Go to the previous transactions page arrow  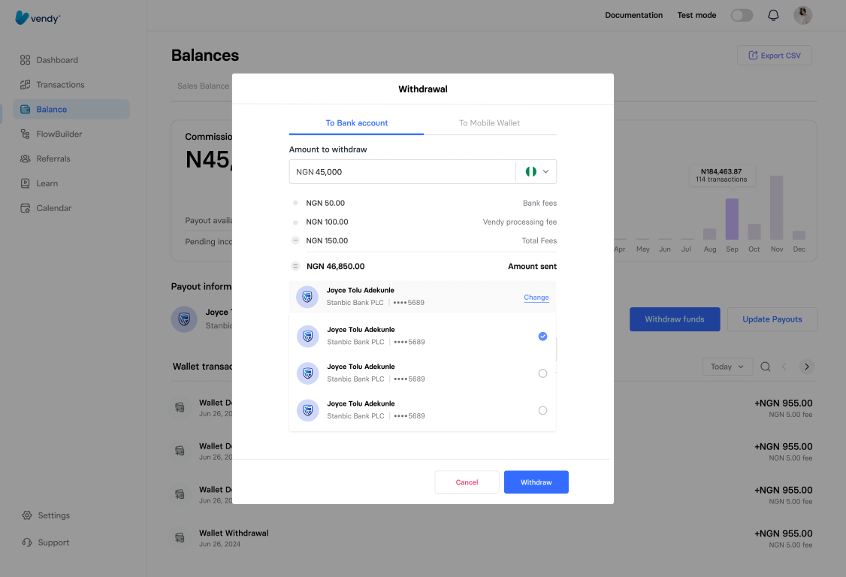click(x=784, y=367)
